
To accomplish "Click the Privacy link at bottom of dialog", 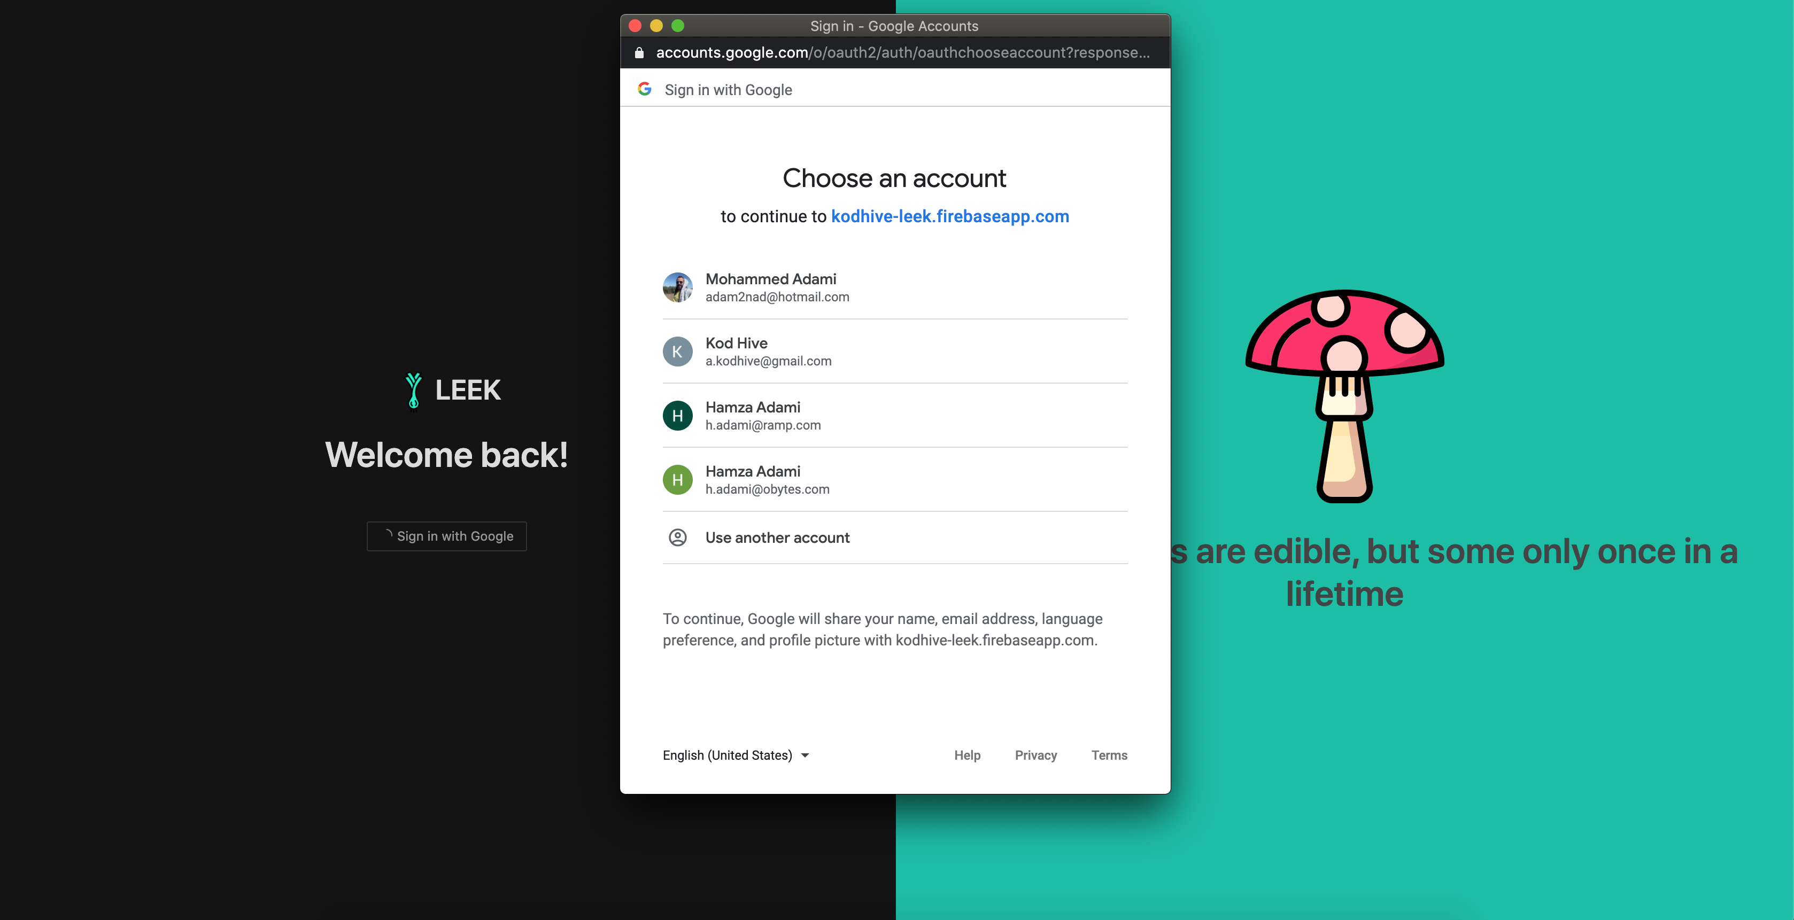I will [1035, 754].
